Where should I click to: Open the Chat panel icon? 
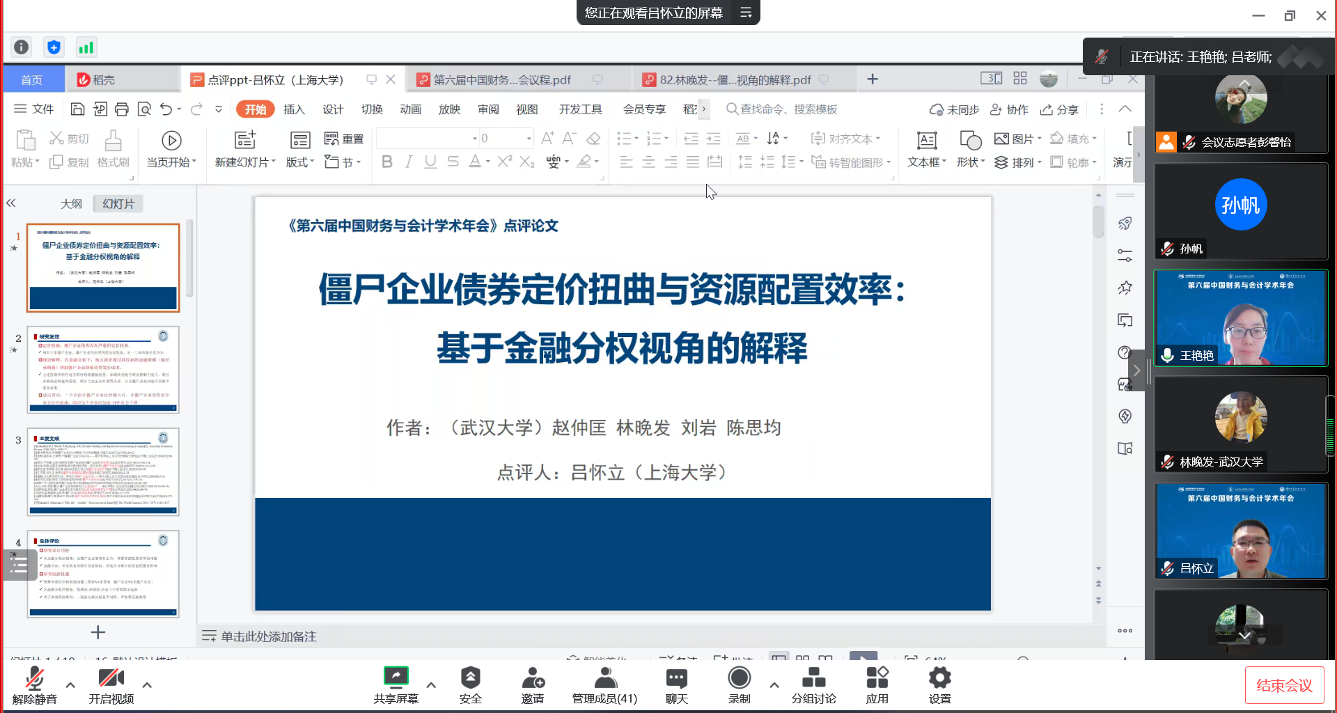(676, 677)
